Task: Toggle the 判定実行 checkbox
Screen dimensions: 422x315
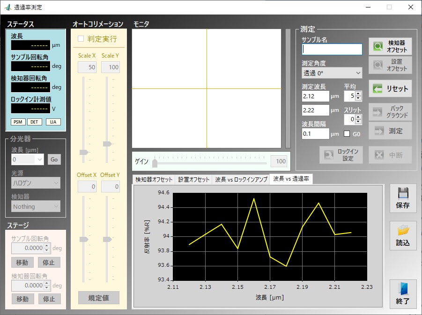Action: (81, 39)
